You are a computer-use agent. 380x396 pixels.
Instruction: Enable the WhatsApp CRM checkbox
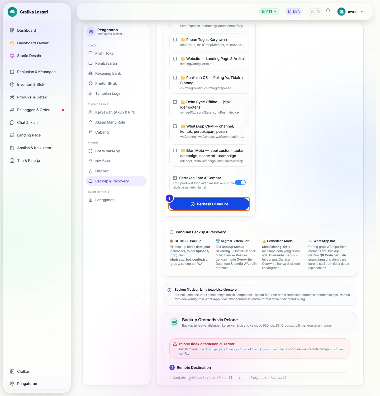click(x=175, y=126)
